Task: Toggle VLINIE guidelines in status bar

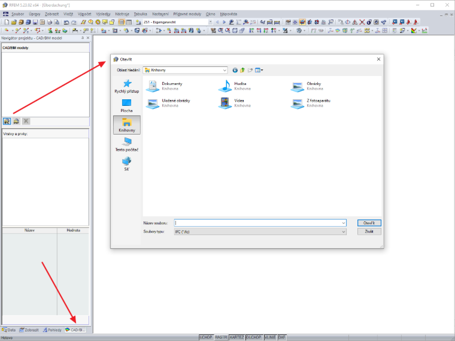Action: tap(270, 337)
